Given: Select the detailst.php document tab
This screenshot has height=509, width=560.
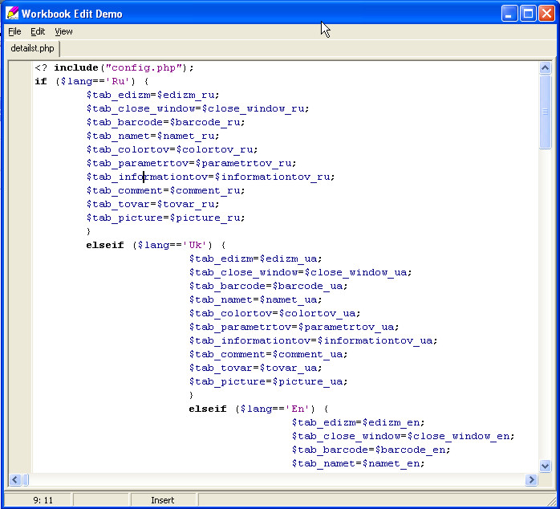Looking at the screenshot, I should (x=33, y=49).
